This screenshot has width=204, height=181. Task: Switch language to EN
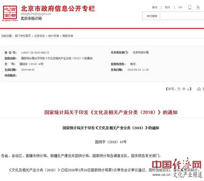(180, 7)
